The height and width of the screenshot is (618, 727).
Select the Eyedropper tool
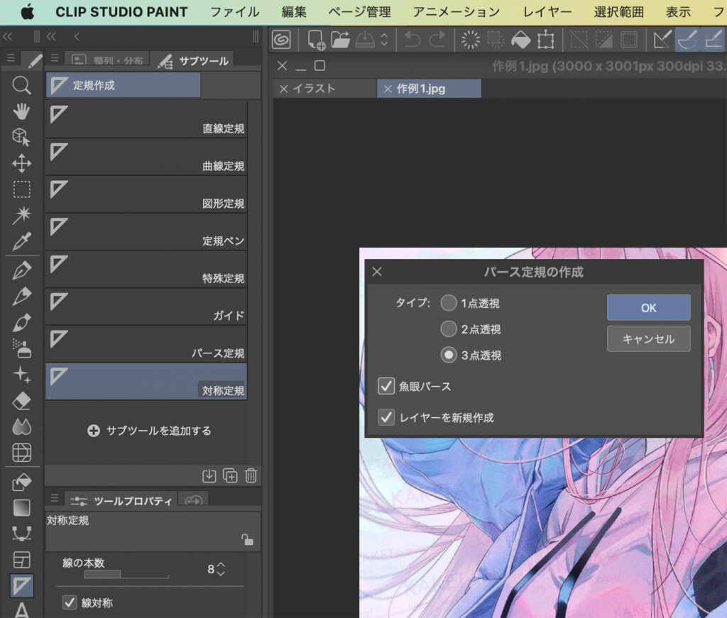[21, 241]
